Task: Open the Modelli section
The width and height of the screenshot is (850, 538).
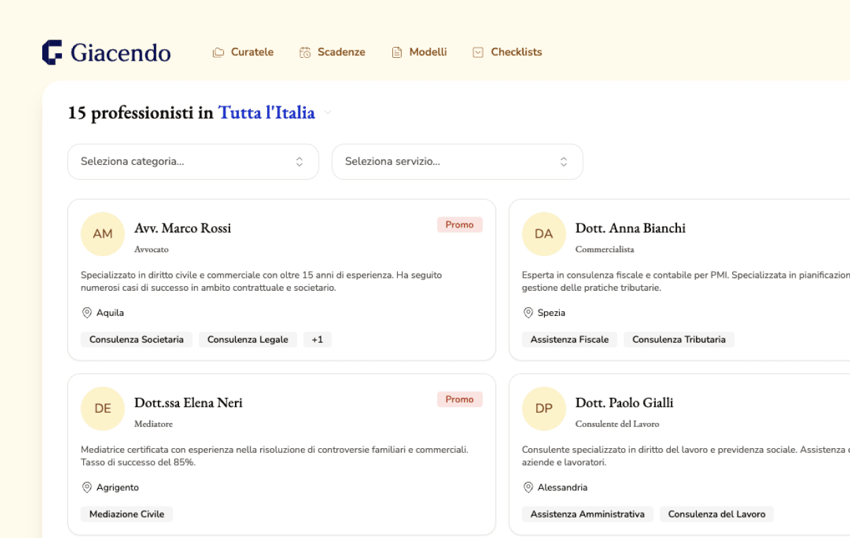Action: 420,52
